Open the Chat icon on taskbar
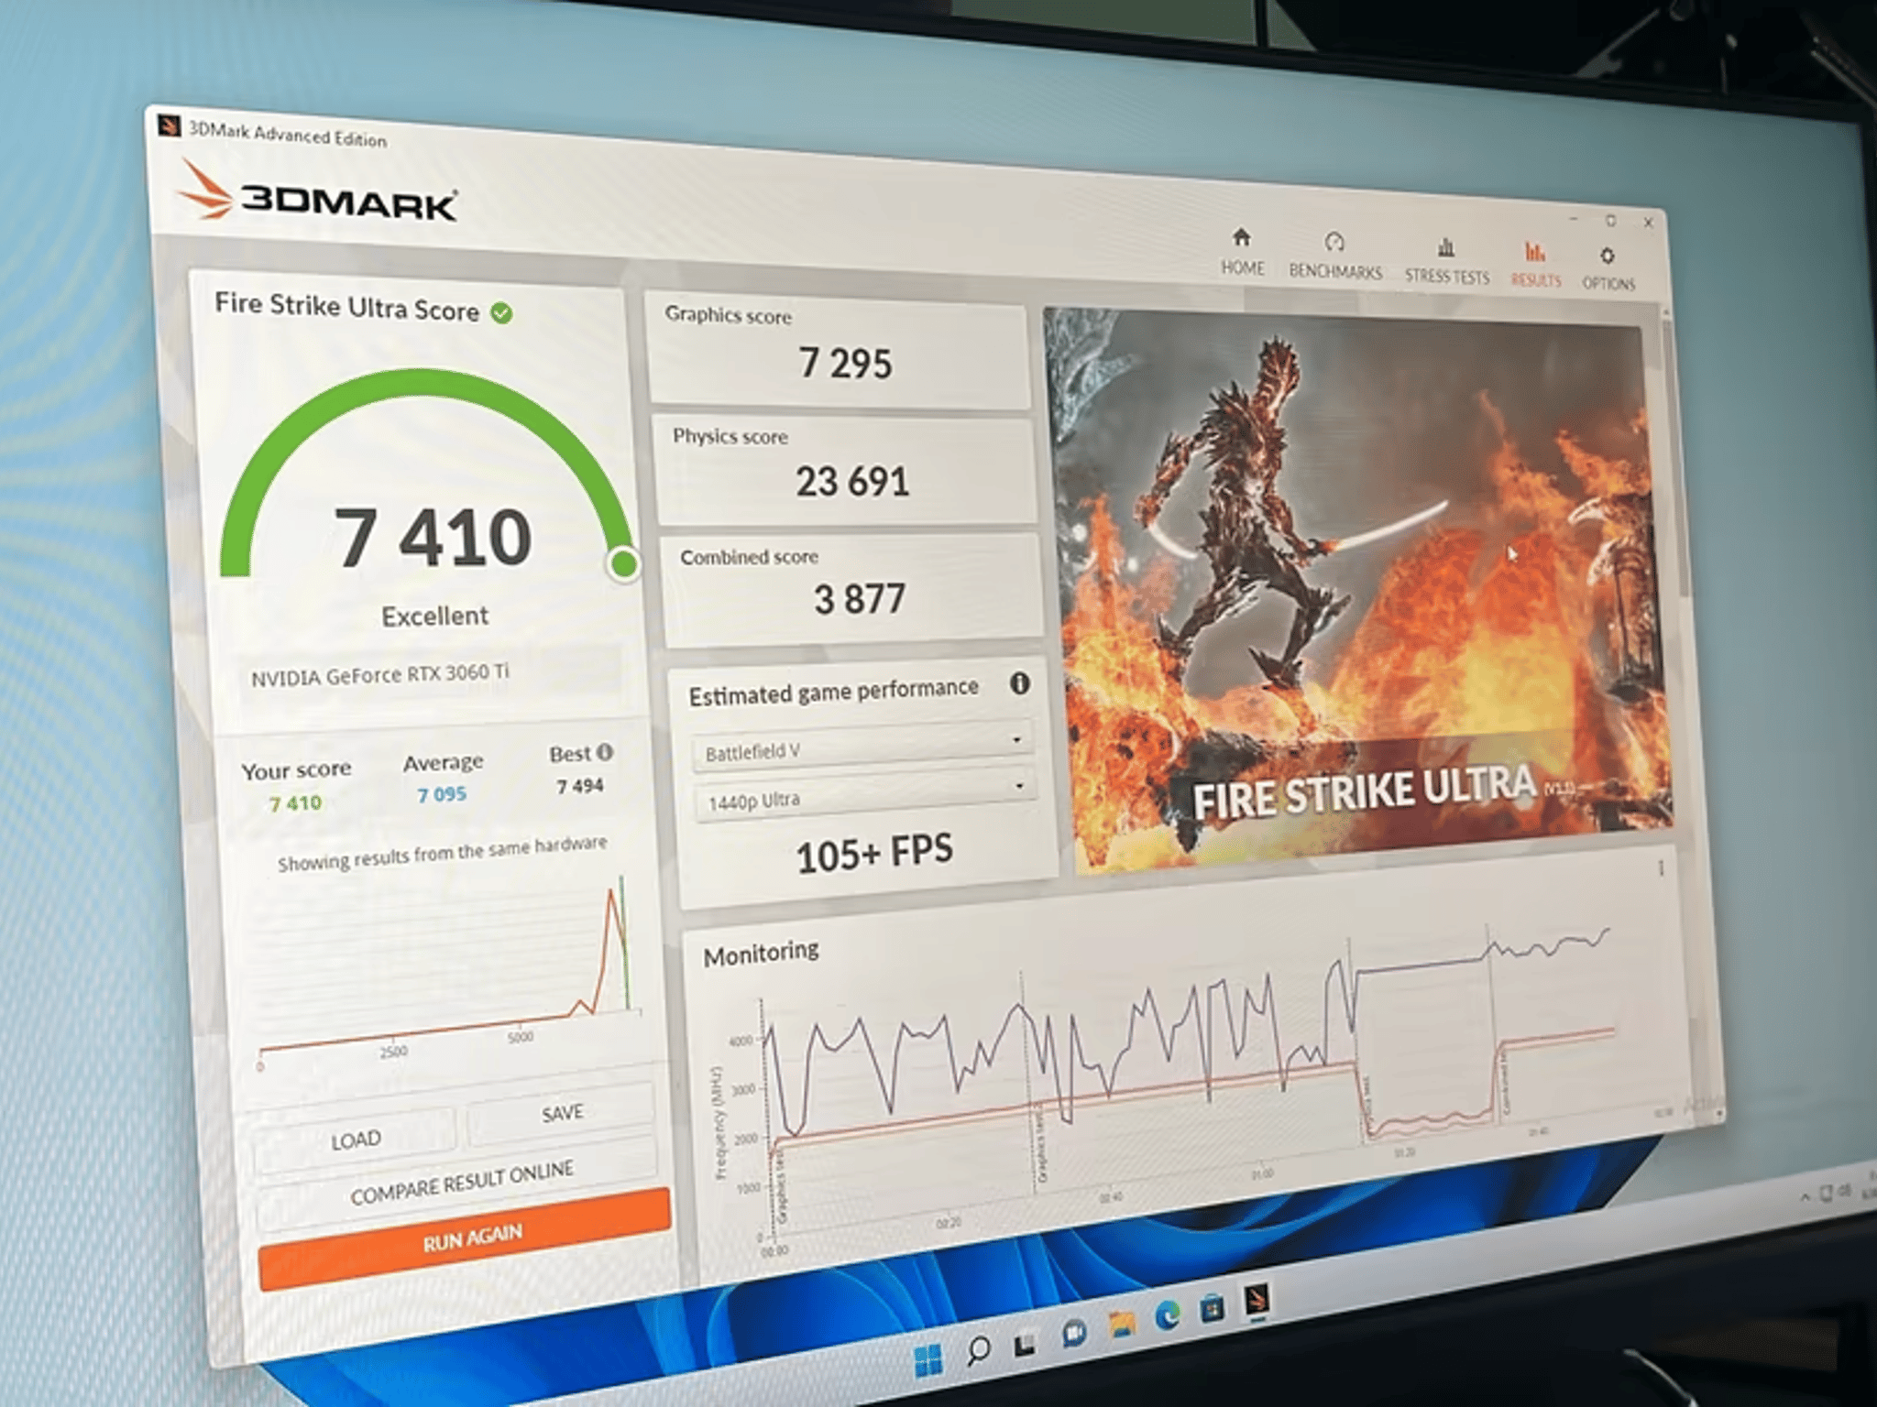1877x1407 pixels. pos(1073,1334)
